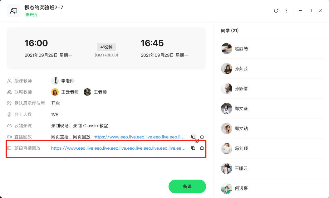329x198 pixels.
Task: Share the 班级直播回放 link
Action: click(202, 148)
